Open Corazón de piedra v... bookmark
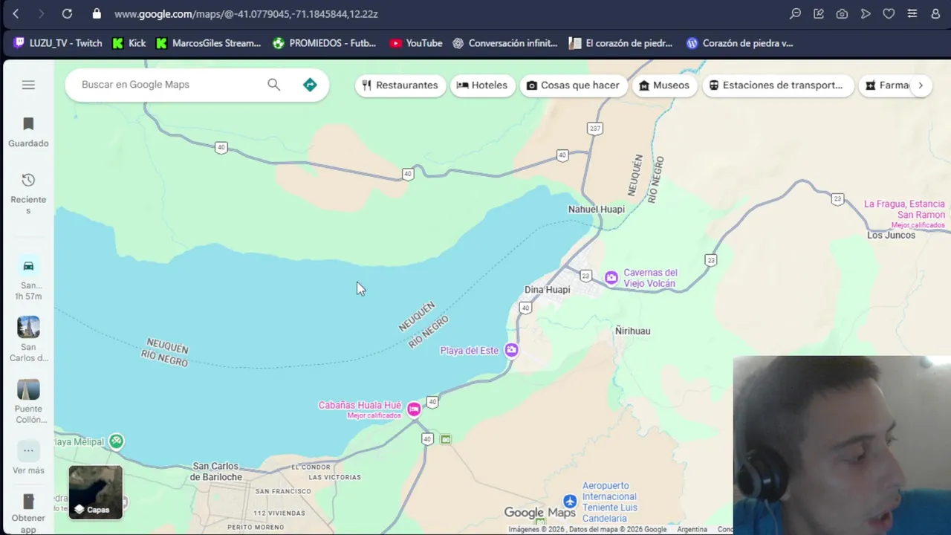 (x=740, y=43)
